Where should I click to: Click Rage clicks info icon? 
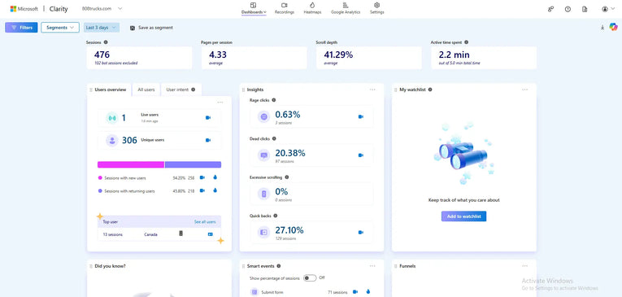[274, 100]
